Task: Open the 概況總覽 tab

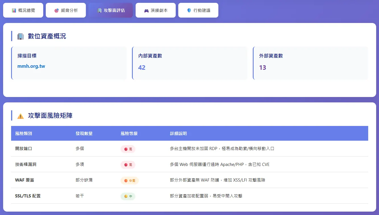Action: (23, 10)
